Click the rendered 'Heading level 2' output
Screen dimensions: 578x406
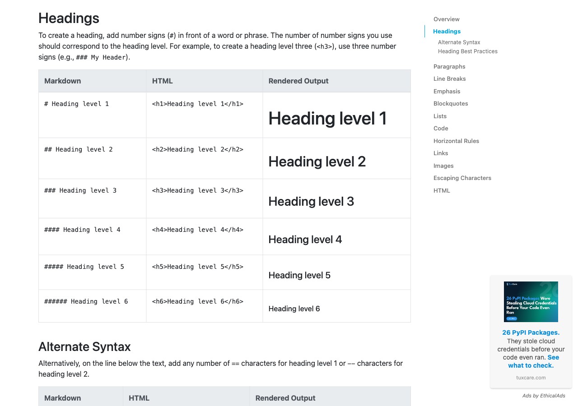(317, 161)
